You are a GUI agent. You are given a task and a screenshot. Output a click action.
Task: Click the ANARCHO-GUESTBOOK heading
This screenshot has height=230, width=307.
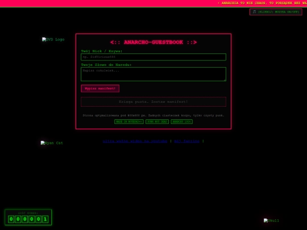pos(153,42)
